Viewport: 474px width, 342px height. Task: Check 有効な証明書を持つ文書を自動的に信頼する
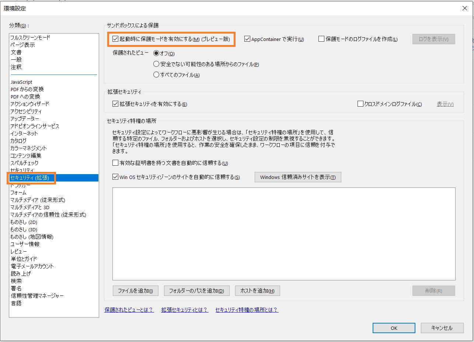pos(115,162)
